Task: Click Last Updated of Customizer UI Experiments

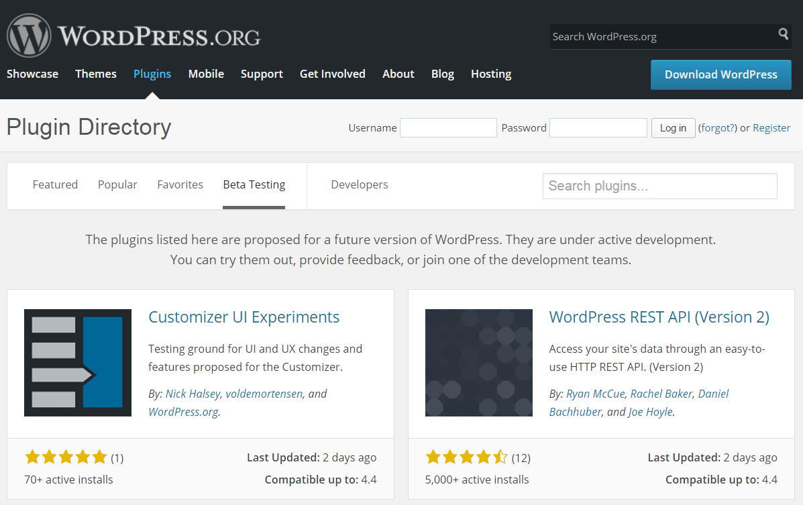Action: coord(311,457)
